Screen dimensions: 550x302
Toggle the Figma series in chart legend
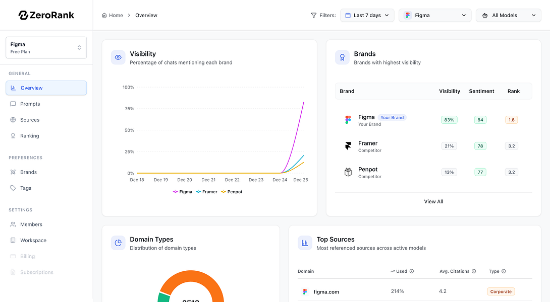pos(183,192)
